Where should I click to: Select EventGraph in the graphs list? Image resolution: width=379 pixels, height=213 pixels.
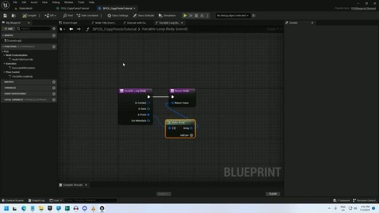pyautogui.click(x=15, y=41)
